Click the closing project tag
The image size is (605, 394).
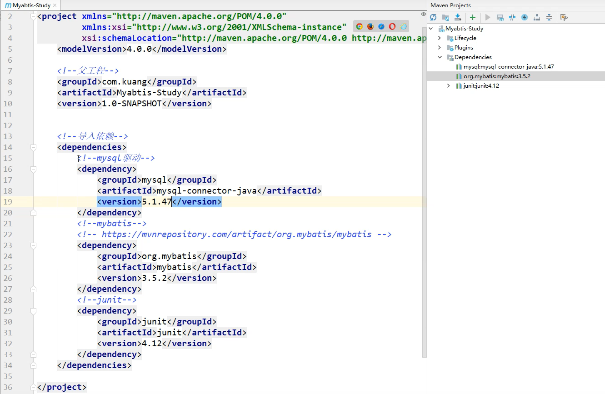[x=62, y=387]
